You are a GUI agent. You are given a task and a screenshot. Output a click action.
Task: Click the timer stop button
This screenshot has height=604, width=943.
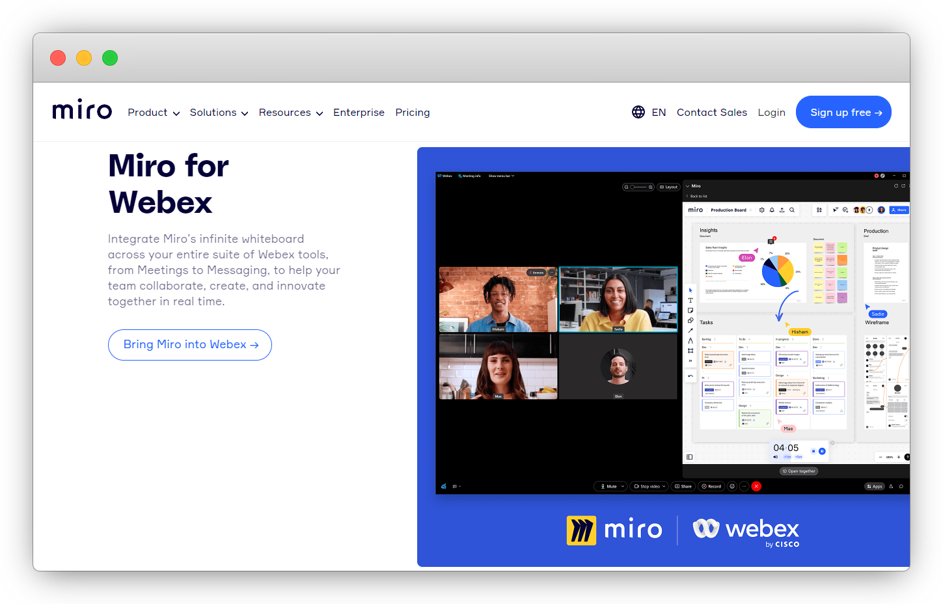(x=813, y=451)
